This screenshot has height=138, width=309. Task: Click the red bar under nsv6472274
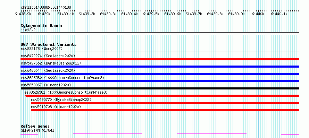160,59
